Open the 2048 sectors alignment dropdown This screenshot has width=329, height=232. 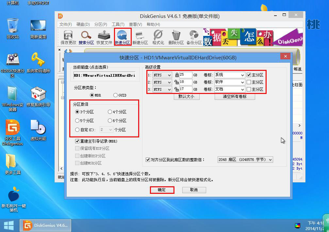[245, 160]
